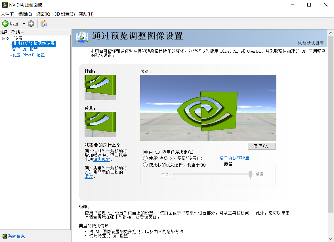Open the 帮助(H) menu
Image resolution: width=334 pixels, height=242 pixels.
[x=86, y=14]
